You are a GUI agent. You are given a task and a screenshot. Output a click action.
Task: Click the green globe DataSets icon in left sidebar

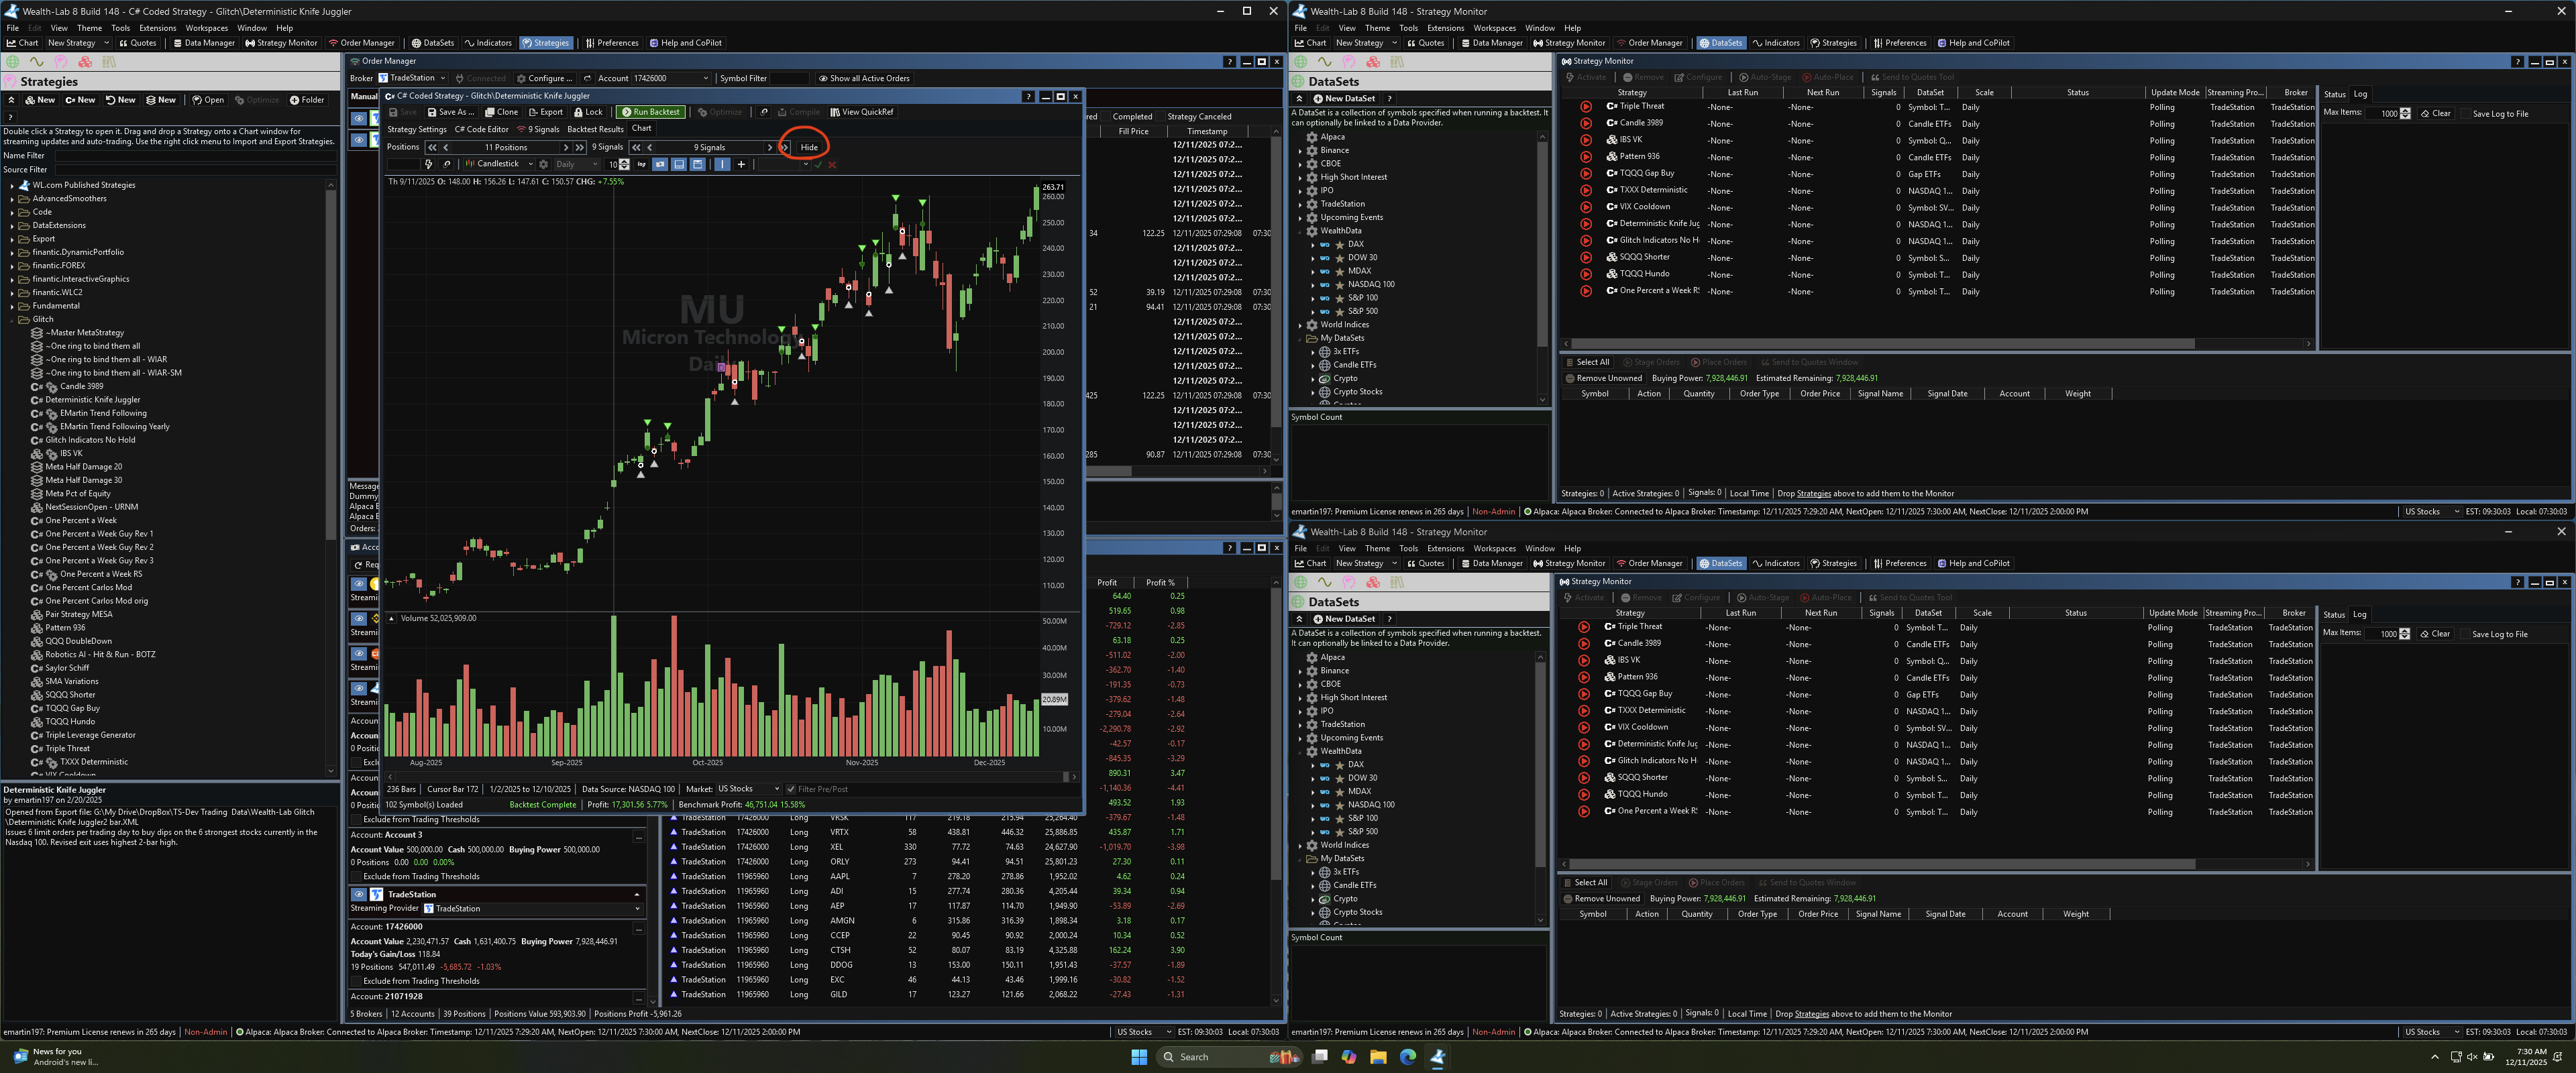[13, 62]
